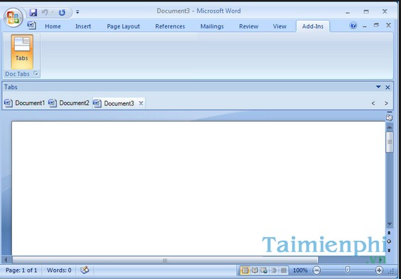The height and width of the screenshot is (279, 401).
Task: Click the vertical scrollbar up arrow
Action: click(390, 127)
